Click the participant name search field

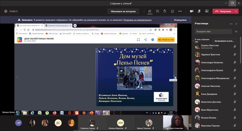[x=213, y=31]
